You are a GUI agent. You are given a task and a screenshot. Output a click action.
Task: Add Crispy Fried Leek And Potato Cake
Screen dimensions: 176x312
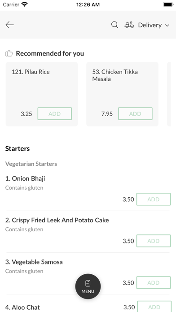[x=154, y=241]
